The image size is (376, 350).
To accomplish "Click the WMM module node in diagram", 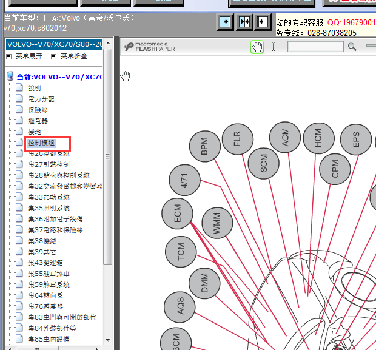I will 217,223.
